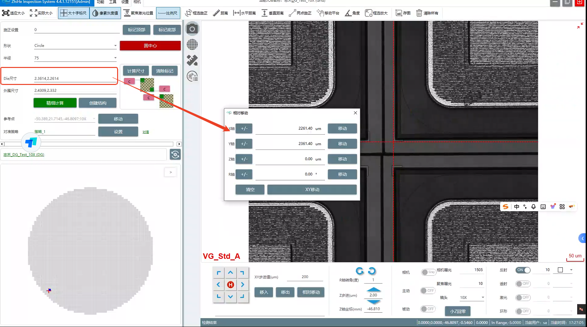Enable the laser (激光) toggle

[x=523, y=298]
